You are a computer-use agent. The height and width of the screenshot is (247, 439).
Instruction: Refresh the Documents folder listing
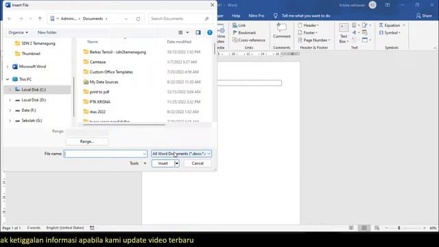tap(138, 19)
